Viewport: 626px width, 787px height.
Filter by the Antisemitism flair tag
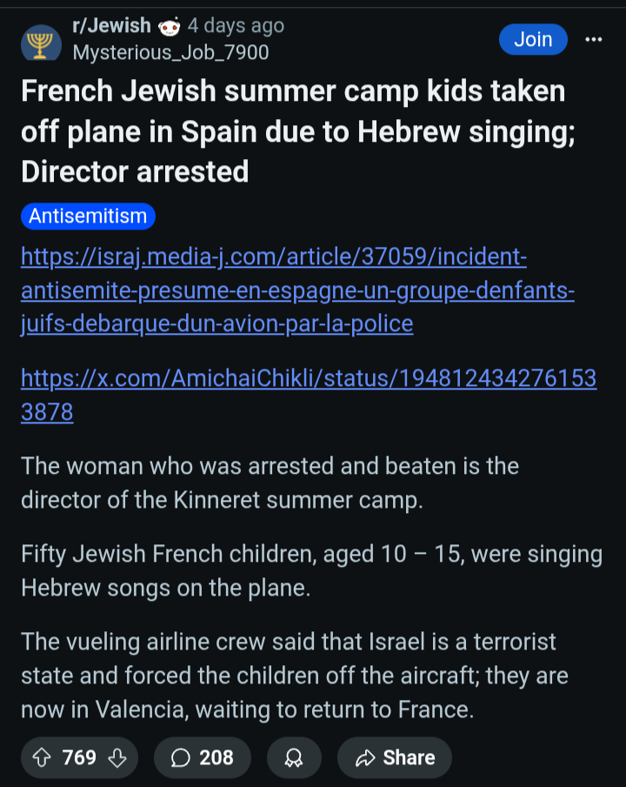88,216
